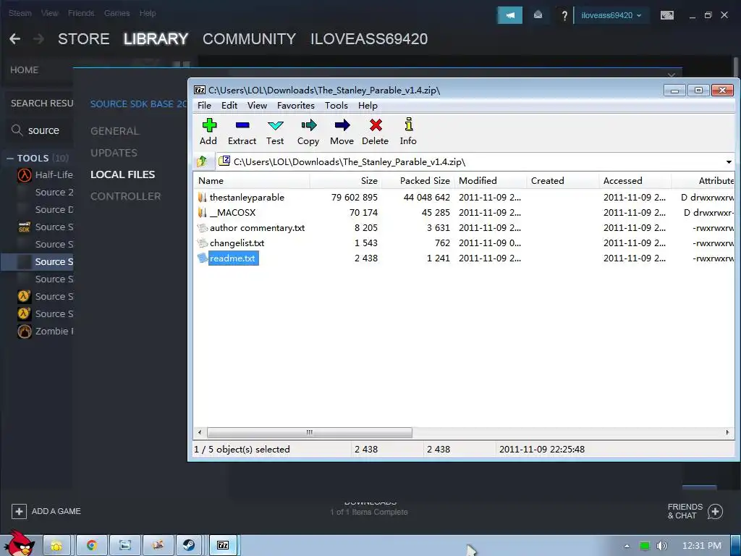Sort by the Name column header
Viewport: 741px width, 556px height.
click(251, 180)
